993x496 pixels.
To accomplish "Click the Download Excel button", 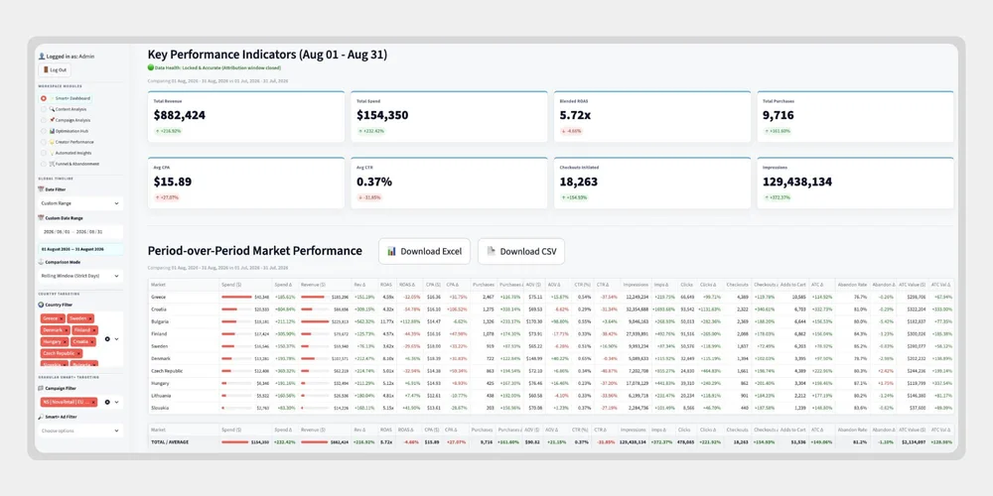I will coord(424,251).
